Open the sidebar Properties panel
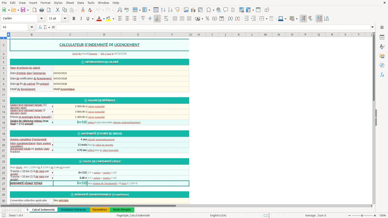This screenshot has width=388, height=218. click(382, 37)
